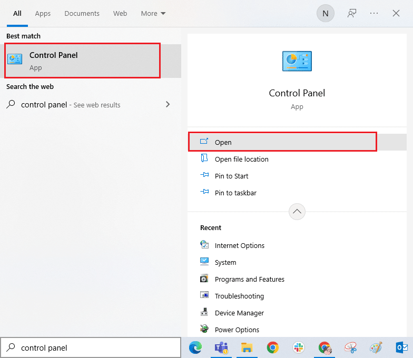Click the Programs and Features icon
The height and width of the screenshot is (358, 413).
204,278
